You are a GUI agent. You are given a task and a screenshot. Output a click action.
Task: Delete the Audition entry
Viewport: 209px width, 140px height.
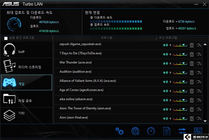(192, 73)
